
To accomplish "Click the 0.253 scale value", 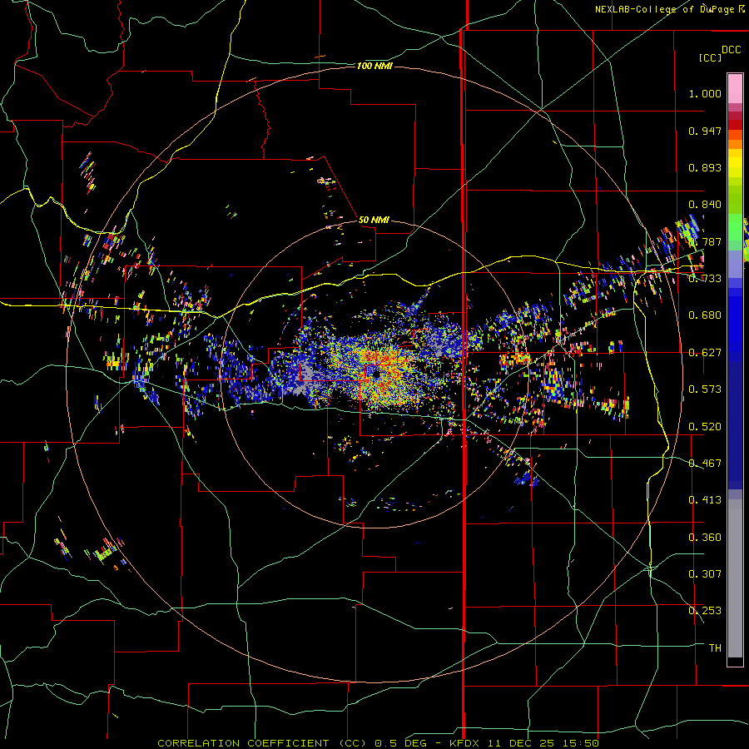I will coord(705,611).
